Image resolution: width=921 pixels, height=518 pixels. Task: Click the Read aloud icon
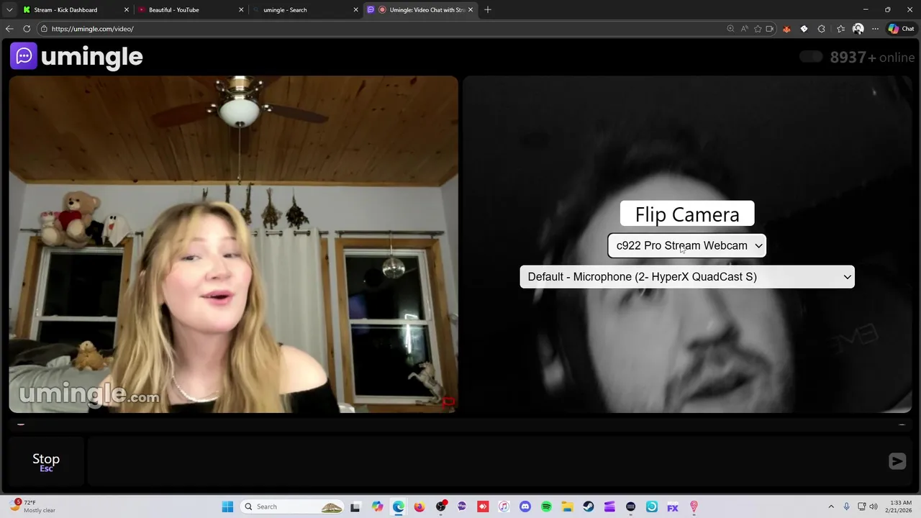tap(744, 29)
